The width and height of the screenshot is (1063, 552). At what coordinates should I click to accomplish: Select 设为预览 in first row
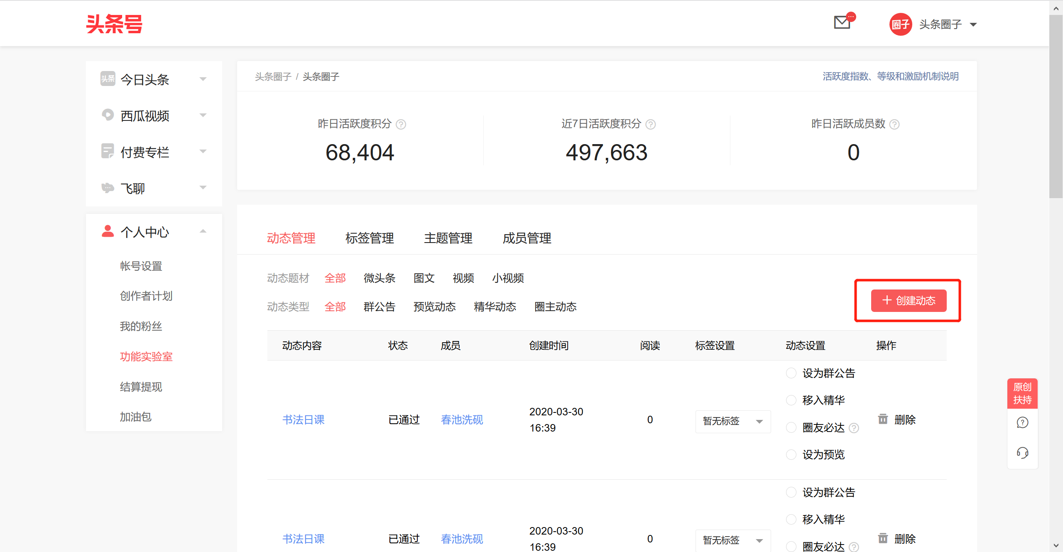click(791, 454)
